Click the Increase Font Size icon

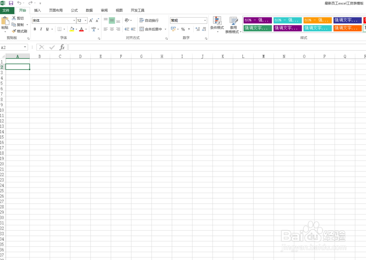pos(91,21)
